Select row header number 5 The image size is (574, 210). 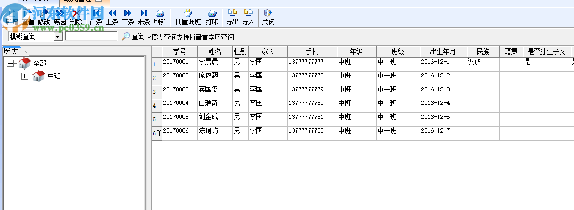(157, 119)
